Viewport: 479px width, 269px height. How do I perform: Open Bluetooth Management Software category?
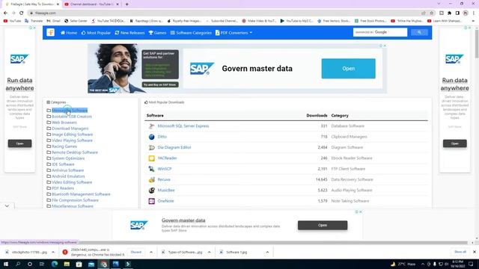coord(81,194)
